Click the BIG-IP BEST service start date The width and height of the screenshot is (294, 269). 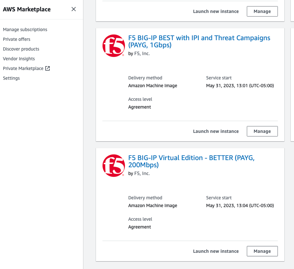(x=240, y=86)
